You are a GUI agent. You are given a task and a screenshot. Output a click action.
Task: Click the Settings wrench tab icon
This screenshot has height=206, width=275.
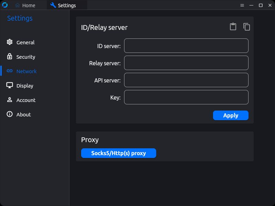53,5
